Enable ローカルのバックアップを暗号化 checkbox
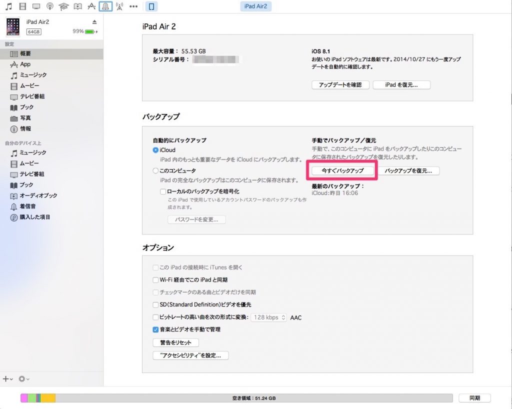This screenshot has height=409, width=512. [163, 191]
